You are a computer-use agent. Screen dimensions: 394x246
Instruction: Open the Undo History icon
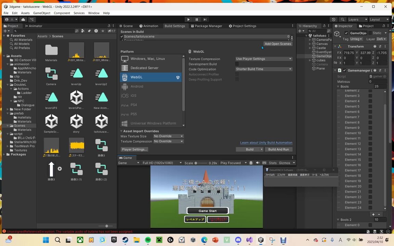pos(333,19)
